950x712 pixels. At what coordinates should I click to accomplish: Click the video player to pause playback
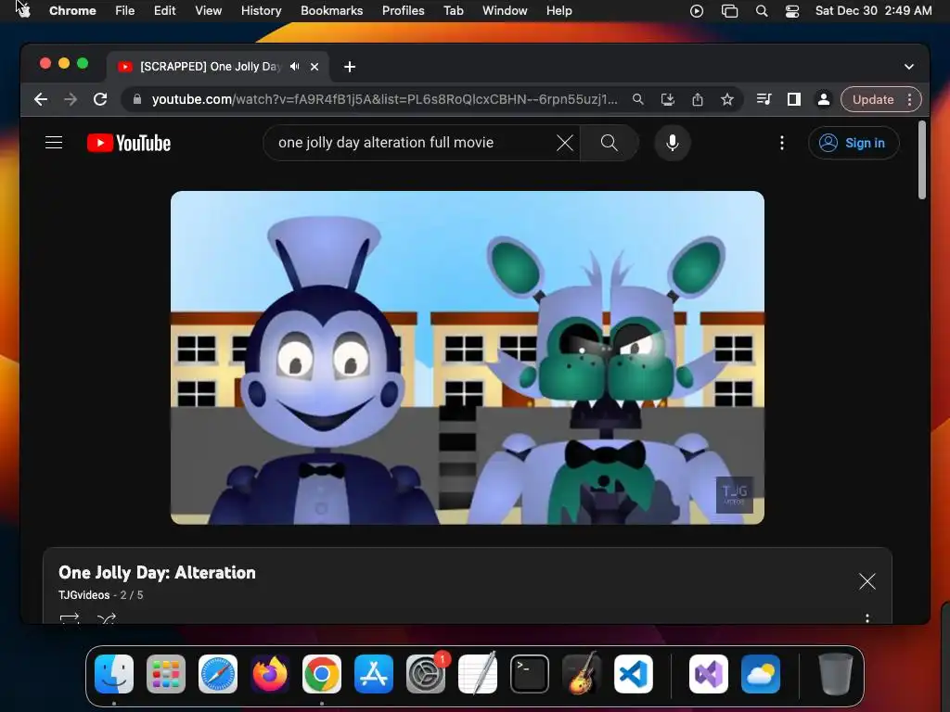coord(468,358)
